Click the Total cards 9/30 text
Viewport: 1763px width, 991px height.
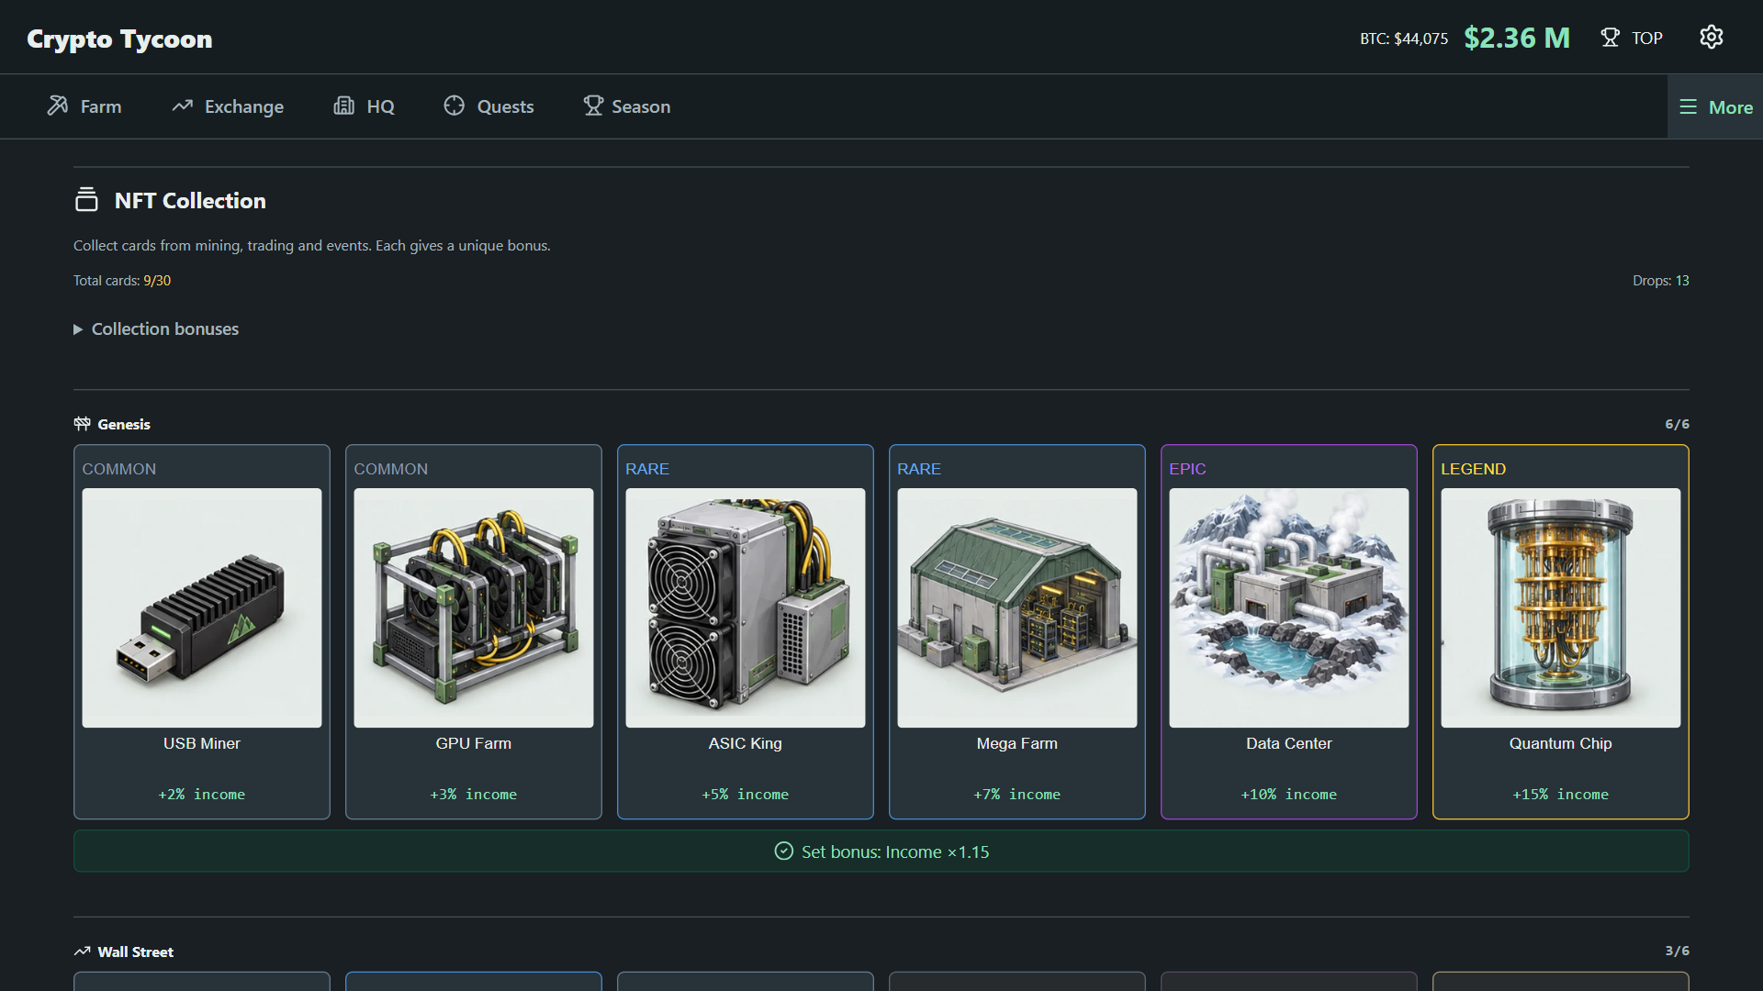pyautogui.click(x=122, y=281)
